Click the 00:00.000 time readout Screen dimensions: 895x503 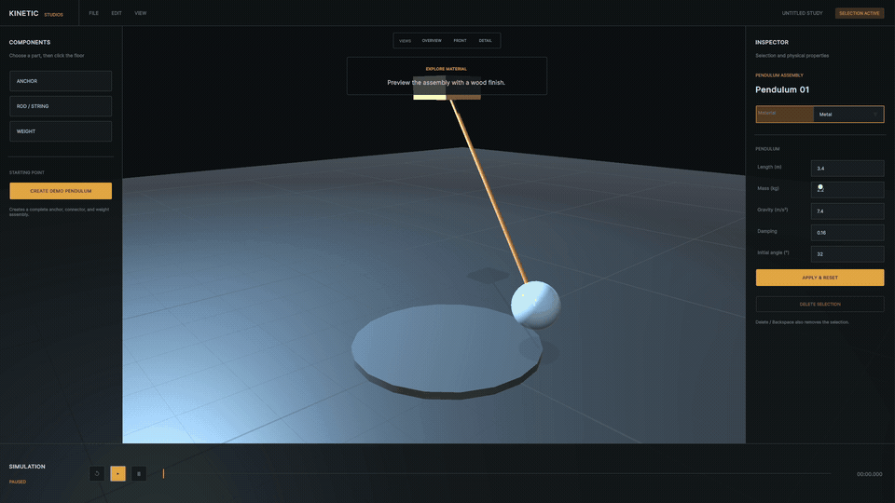(869, 474)
